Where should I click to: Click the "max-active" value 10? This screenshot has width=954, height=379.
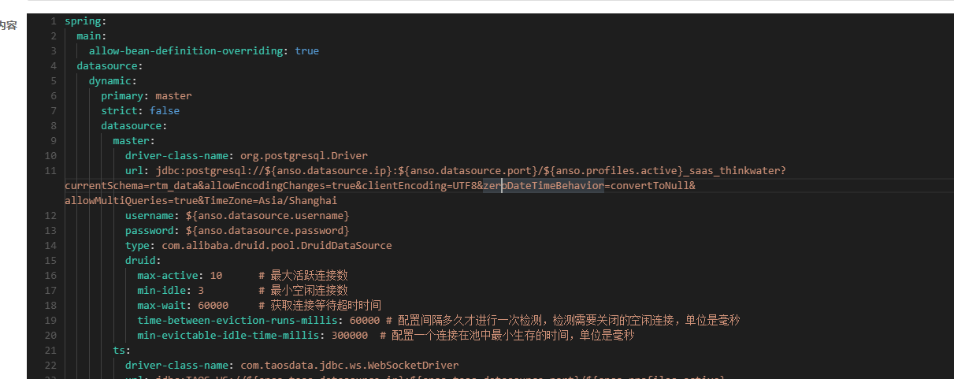(216, 275)
